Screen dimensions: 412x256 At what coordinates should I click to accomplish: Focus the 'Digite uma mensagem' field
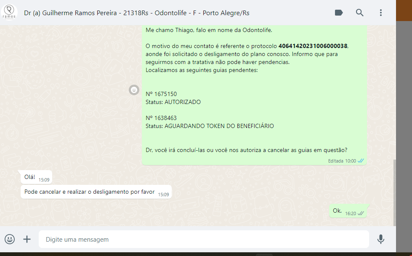[204, 239]
